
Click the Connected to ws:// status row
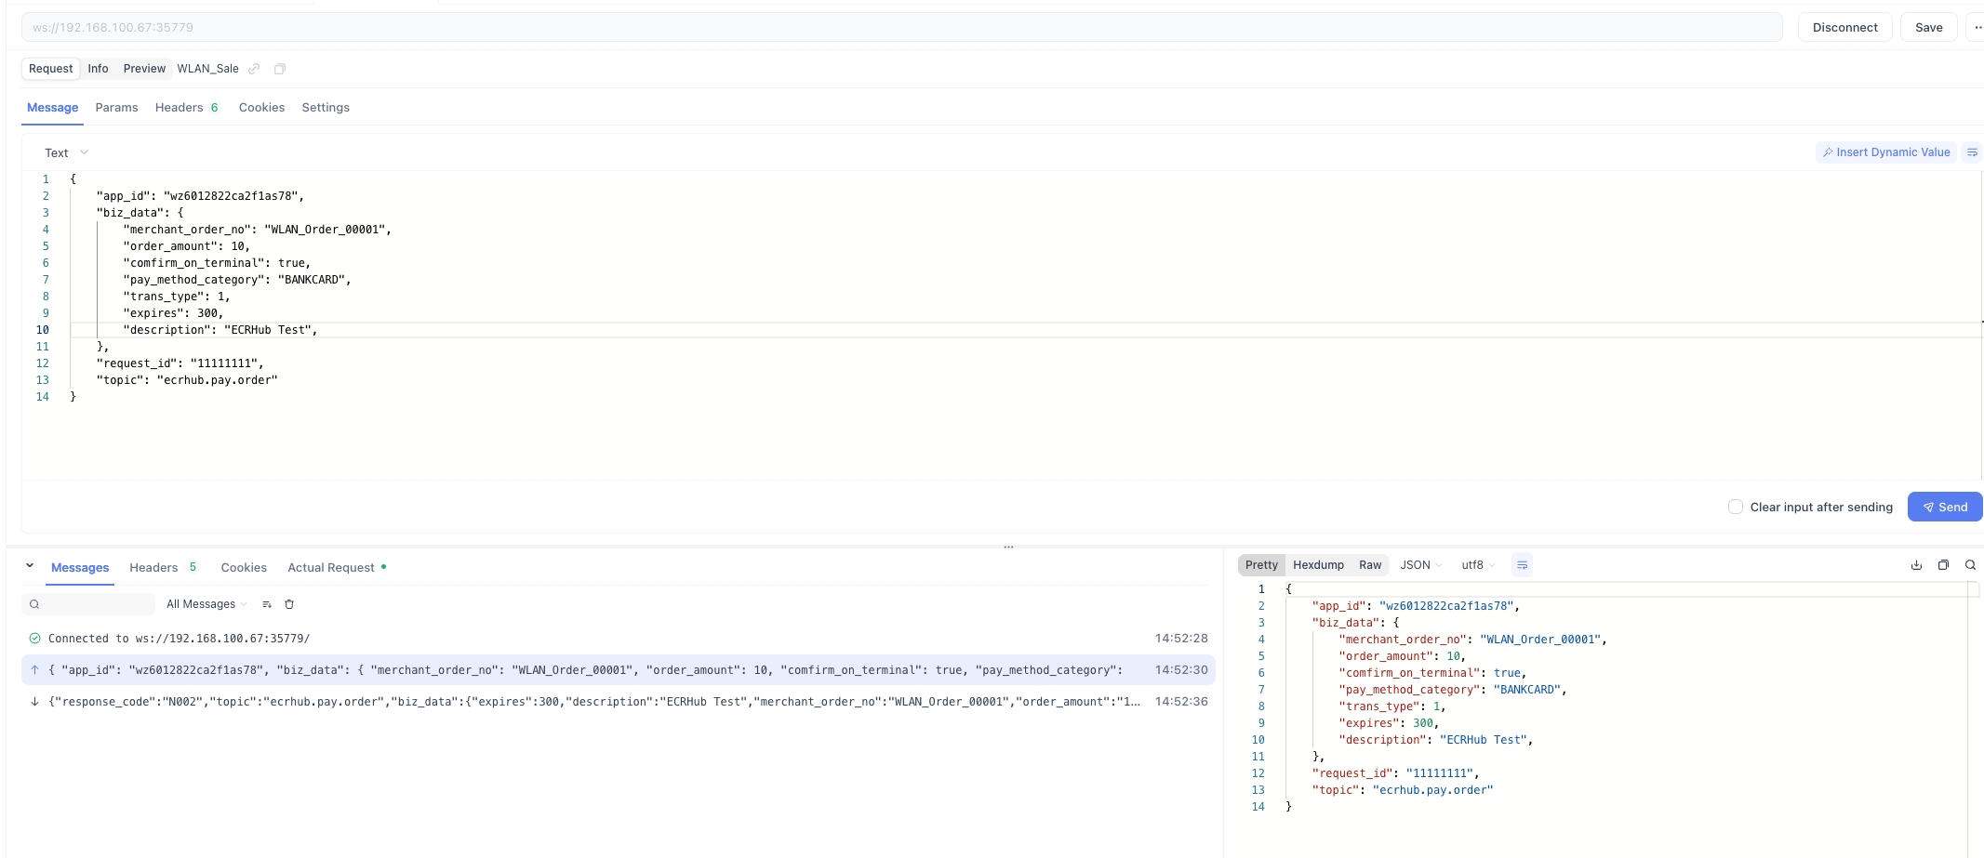pyautogui.click(x=618, y=639)
